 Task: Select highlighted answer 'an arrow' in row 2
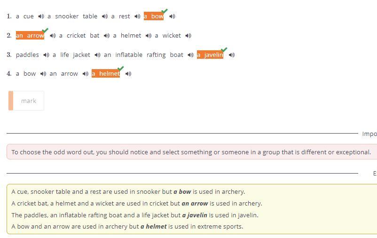(x=30, y=36)
